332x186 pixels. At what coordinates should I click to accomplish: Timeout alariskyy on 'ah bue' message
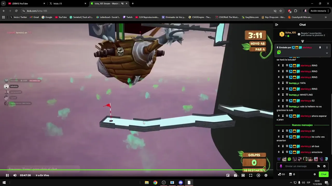click(283, 146)
